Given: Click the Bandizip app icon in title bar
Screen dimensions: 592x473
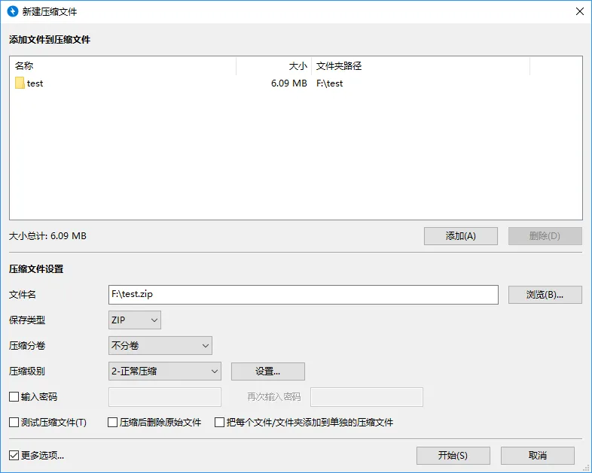Looking at the screenshot, I should pos(13,11).
